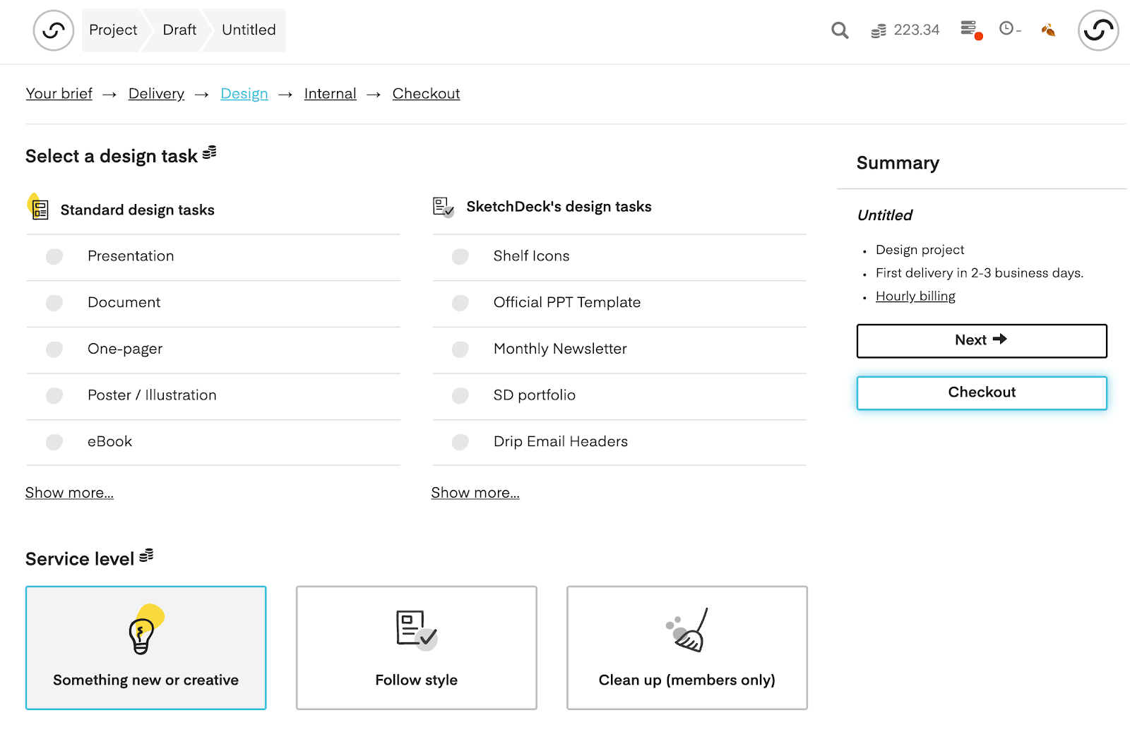Click coin icon beside Select a design task

210,152
